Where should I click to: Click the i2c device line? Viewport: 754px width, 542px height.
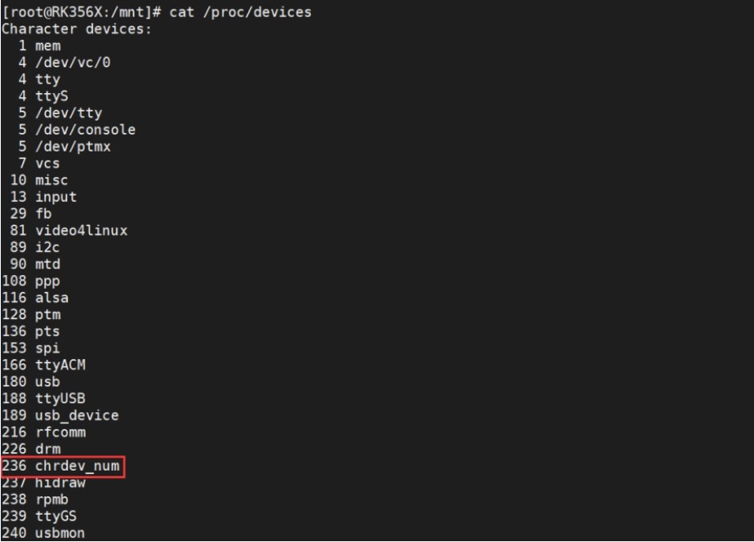[34, 248]
